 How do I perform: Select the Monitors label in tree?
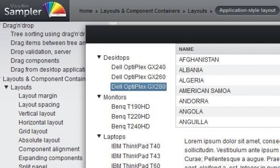click(x=115, y=98)
